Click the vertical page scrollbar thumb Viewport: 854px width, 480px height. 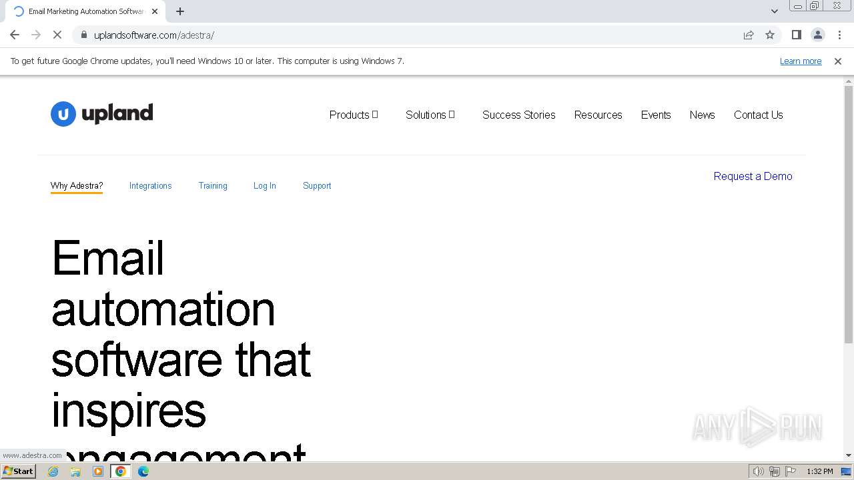(849, 215)
